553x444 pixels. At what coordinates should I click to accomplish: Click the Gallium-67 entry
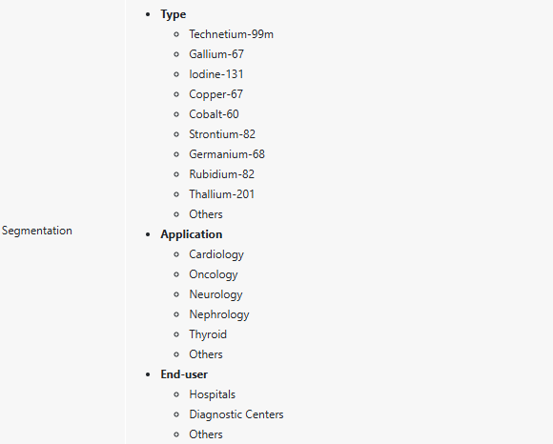216,54
